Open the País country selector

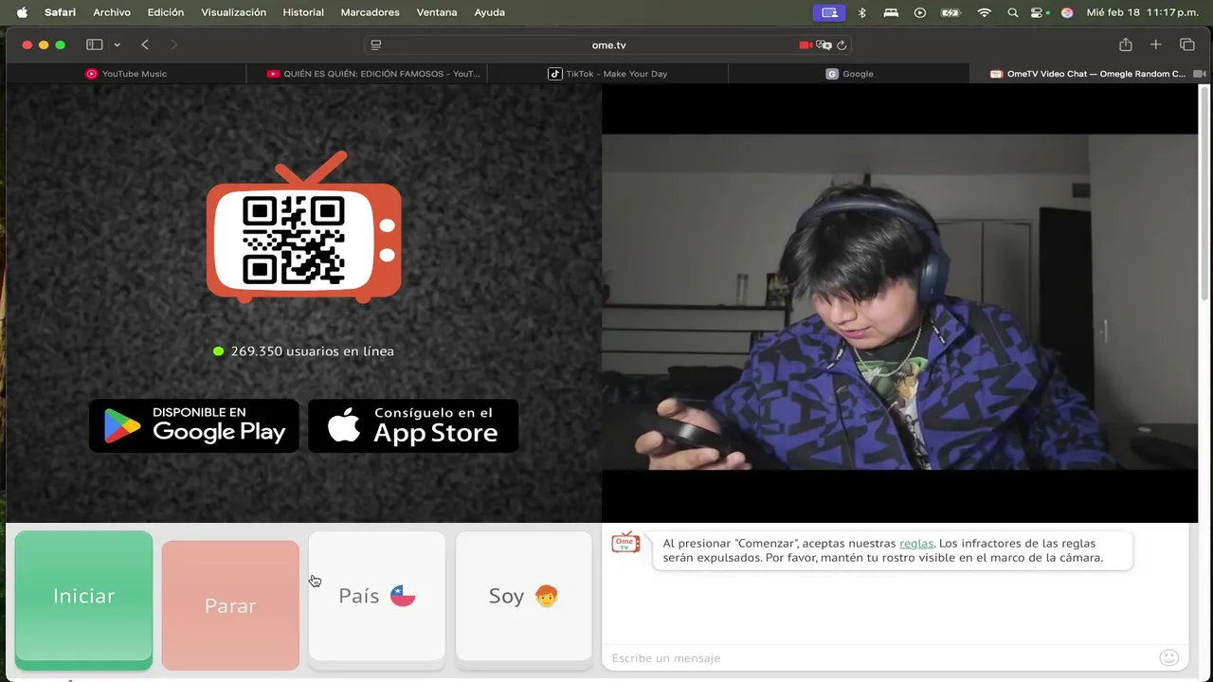point(377,596)
